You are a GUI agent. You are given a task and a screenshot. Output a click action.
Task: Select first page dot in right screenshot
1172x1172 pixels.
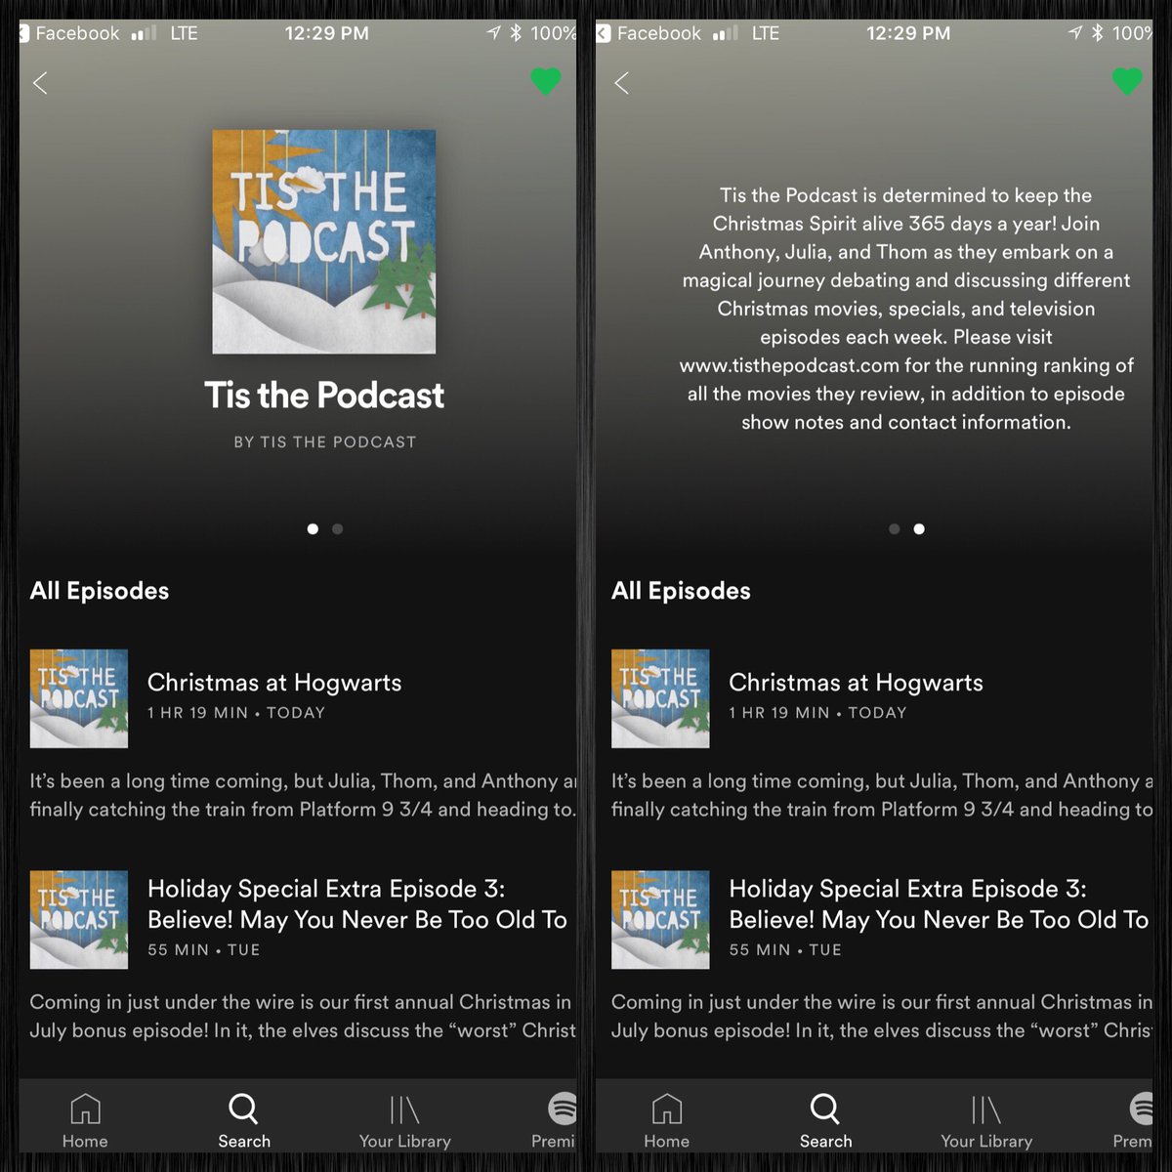click(894, 529)
